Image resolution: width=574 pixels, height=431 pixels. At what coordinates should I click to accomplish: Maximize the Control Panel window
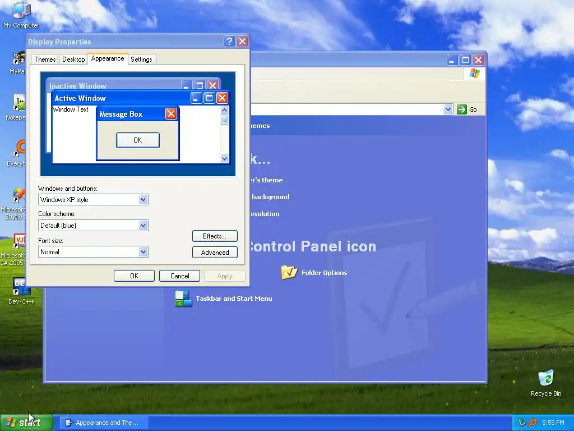coord(465,59)
